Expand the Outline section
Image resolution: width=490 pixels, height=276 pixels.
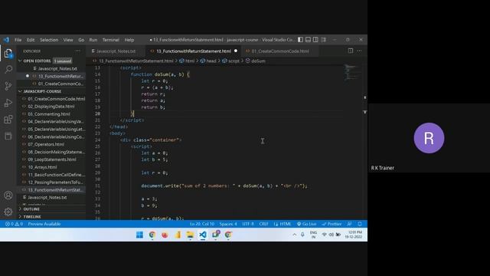tap(31, 209)
